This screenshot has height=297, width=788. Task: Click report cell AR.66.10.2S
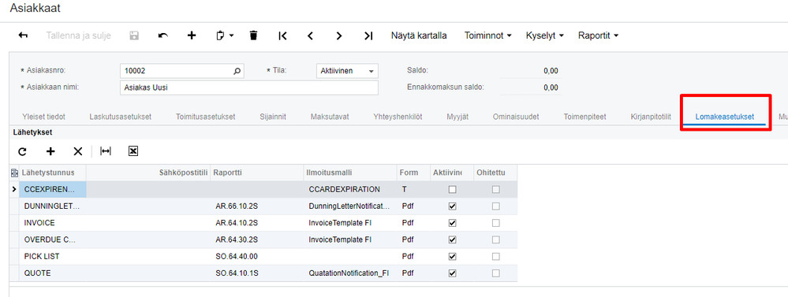257,206
